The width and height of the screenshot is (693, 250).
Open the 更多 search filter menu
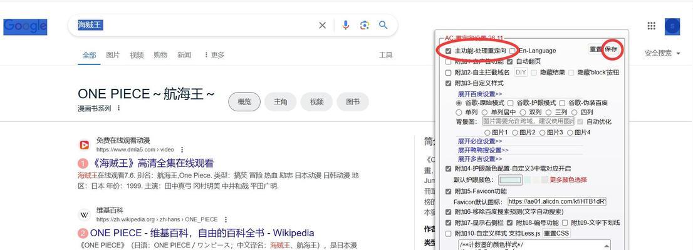(x=214, y=55)
